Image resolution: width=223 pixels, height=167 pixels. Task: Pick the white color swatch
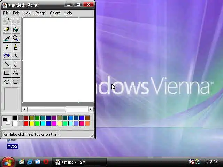tap(15, 124)
